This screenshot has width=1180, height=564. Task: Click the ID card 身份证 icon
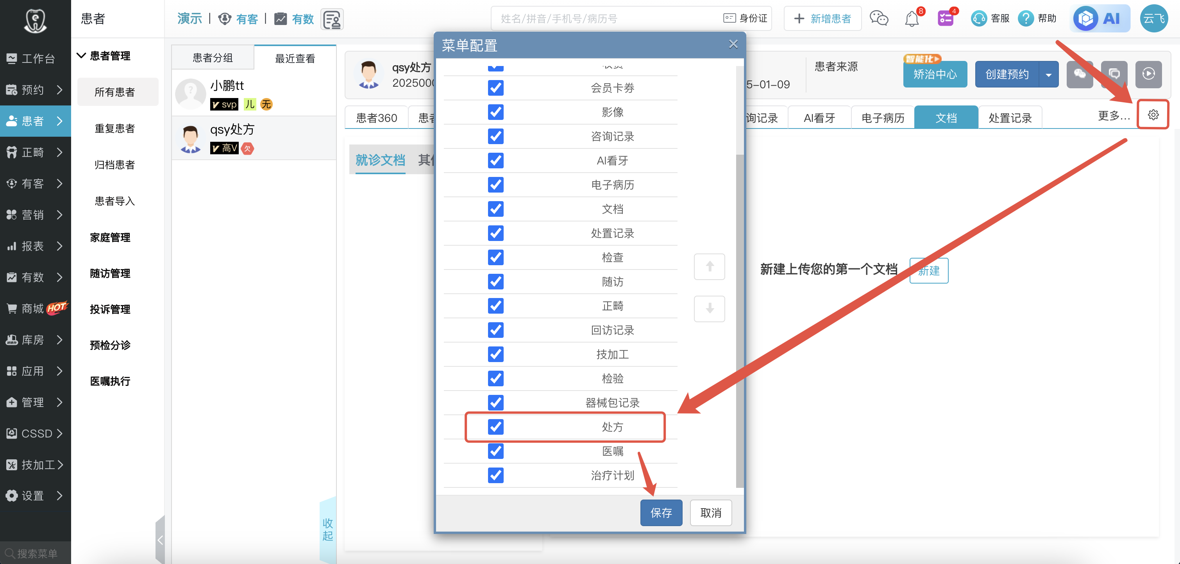click(x=745, y=18)
